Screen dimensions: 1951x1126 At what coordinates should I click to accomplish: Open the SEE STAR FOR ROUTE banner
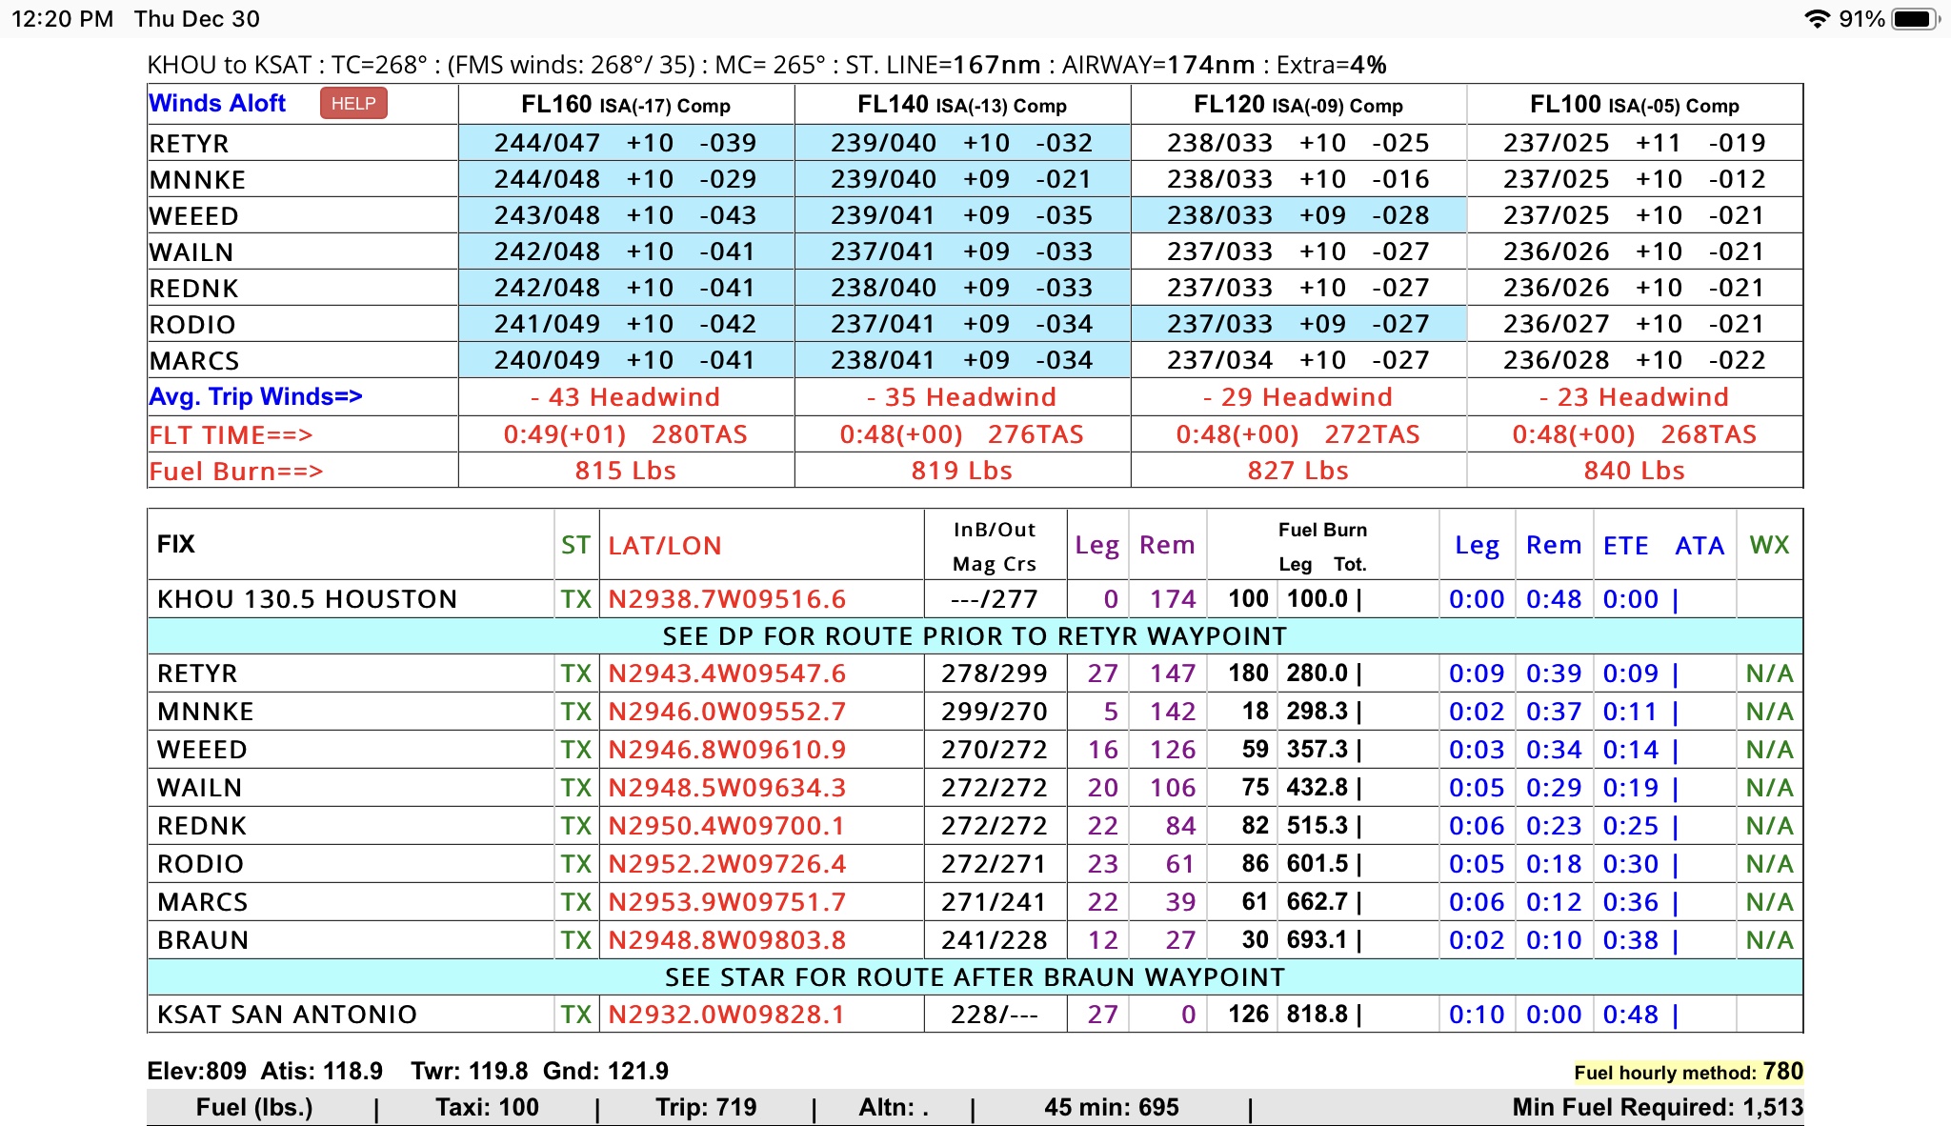tap(975, 977)
